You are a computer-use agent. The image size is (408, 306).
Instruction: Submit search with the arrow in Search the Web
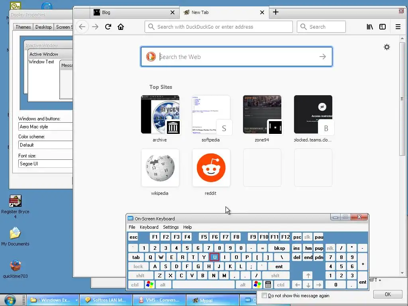tap(323, 57)
